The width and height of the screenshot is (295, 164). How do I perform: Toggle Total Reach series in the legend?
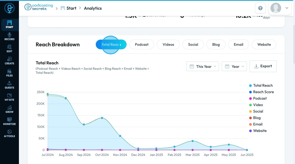(261, 85)
